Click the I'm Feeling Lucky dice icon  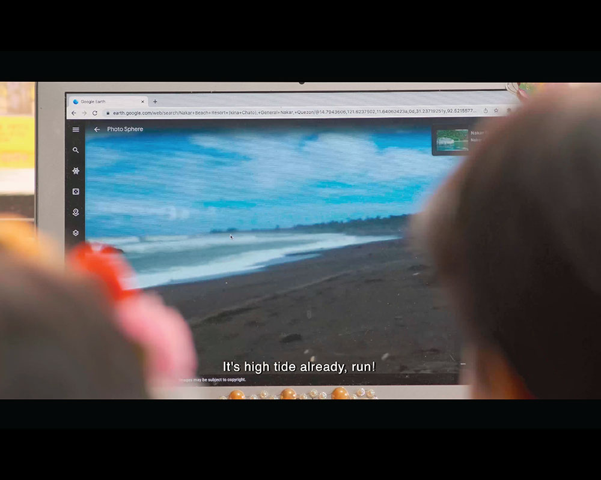coord(76,191)
